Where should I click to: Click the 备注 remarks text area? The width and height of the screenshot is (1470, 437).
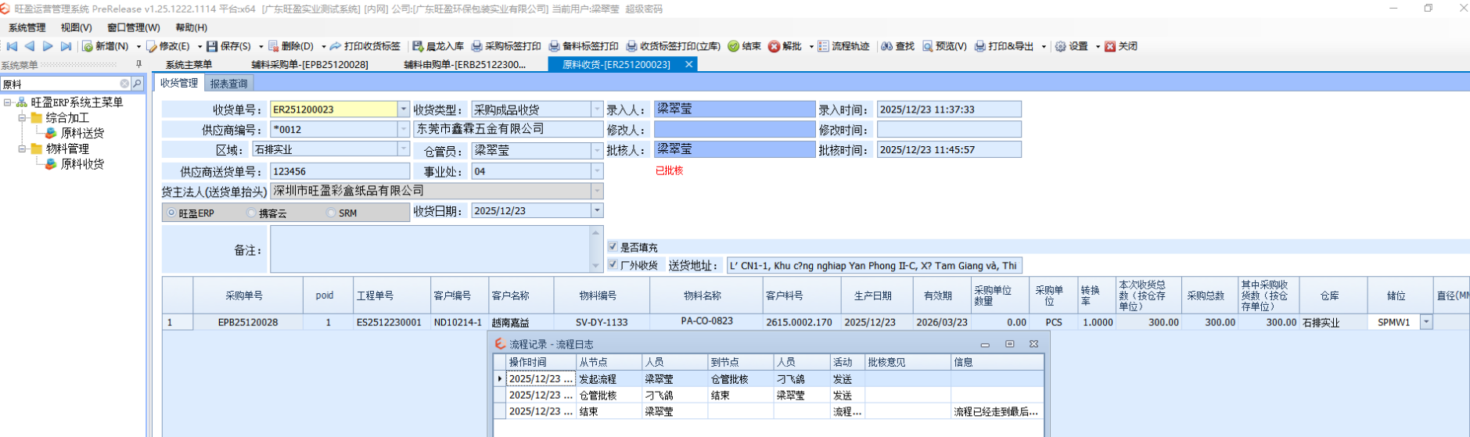pyautogui.click(x=429, y=249)
